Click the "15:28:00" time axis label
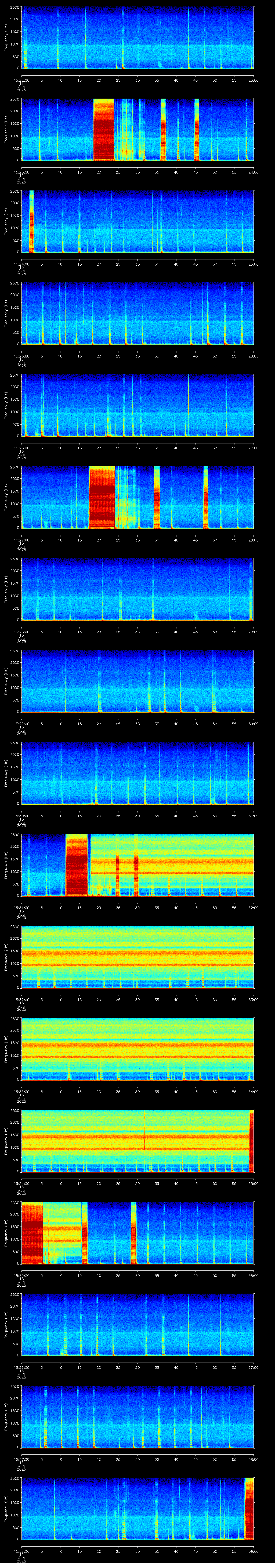Screen dimensions: 275x1563 click(x=21, y=632)
